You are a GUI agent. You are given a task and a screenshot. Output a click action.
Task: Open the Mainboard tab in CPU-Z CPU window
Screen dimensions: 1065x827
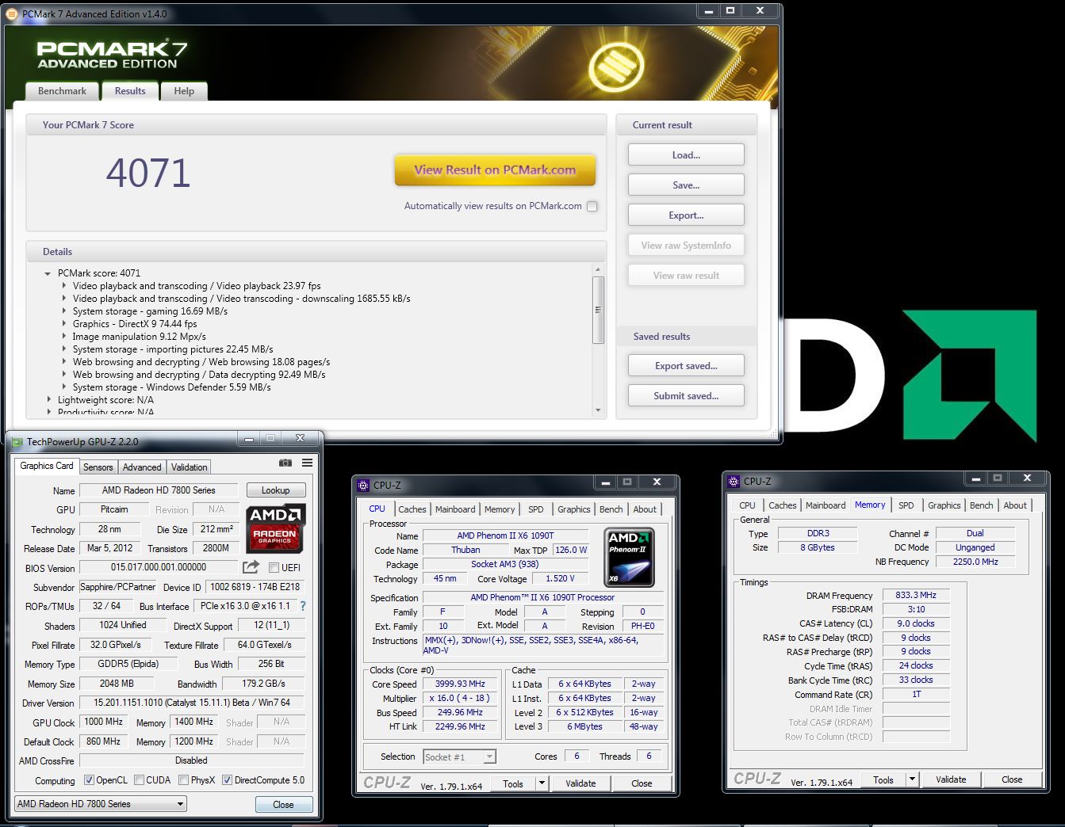[x=455, y=509]
